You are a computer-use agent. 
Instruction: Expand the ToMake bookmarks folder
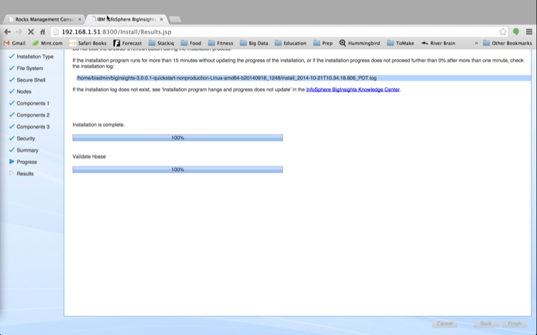(x=400, y=43)
